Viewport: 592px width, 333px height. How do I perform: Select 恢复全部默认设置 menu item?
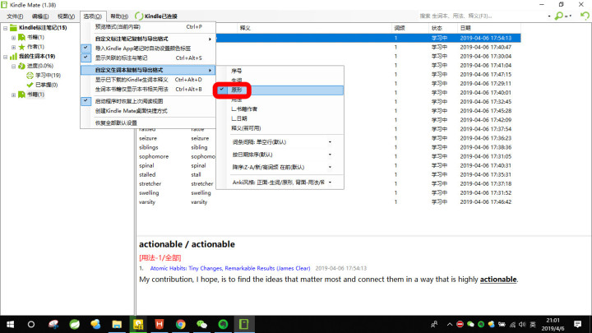point(148,123)
